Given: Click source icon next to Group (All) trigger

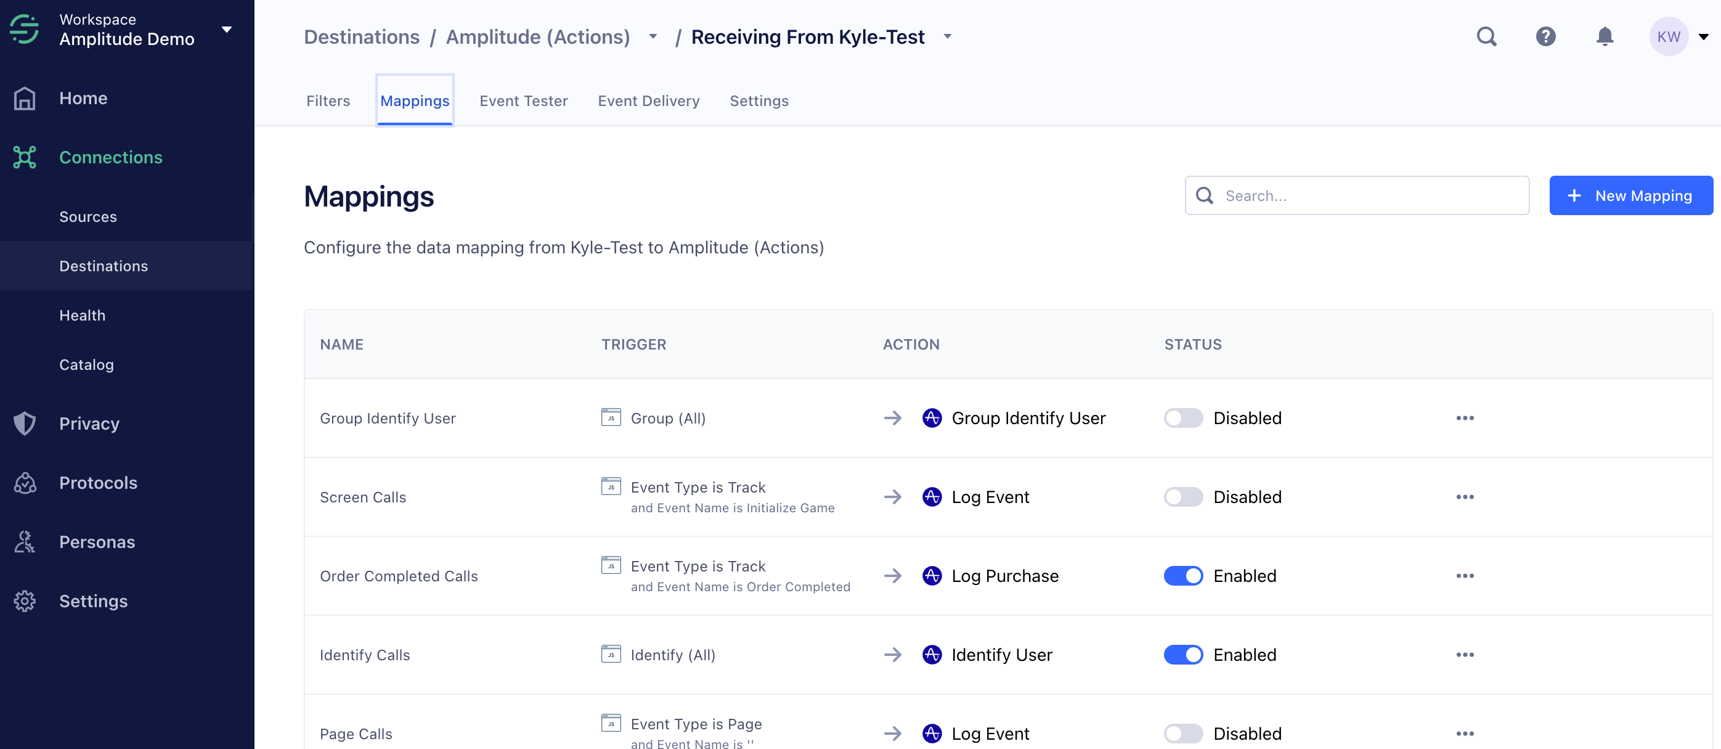Looking at the screenshot, I should click(611, 417).
